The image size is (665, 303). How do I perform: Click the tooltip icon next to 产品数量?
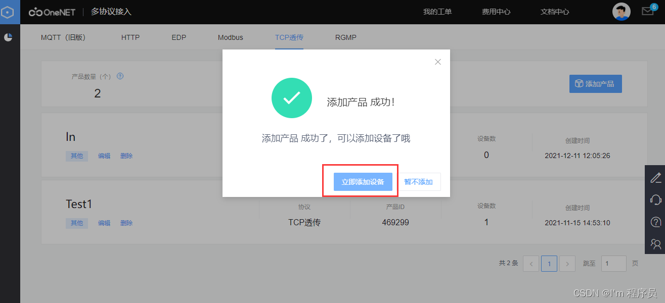[x=120, y=76]
